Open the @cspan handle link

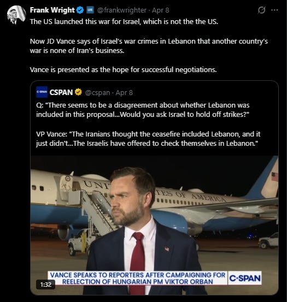(97, 93)
